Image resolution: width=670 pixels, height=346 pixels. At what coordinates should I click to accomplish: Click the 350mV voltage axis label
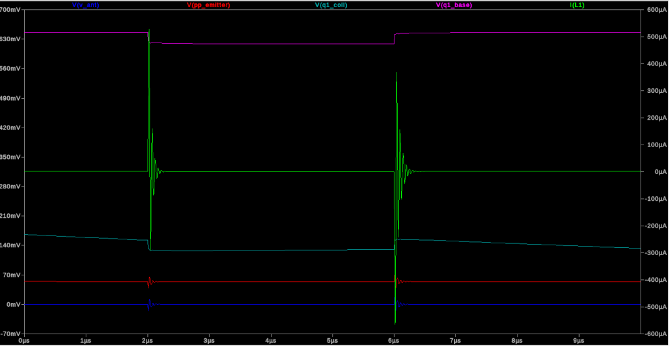point(11,157)
